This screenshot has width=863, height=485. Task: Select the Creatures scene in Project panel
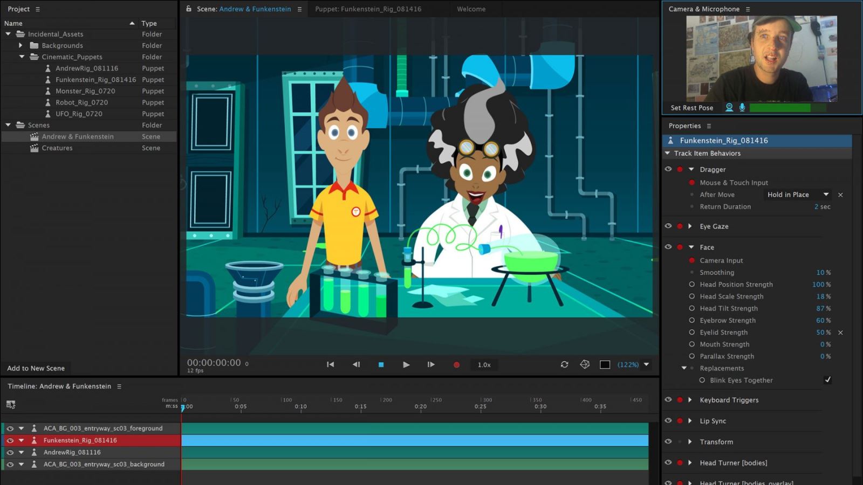[57, 148]
